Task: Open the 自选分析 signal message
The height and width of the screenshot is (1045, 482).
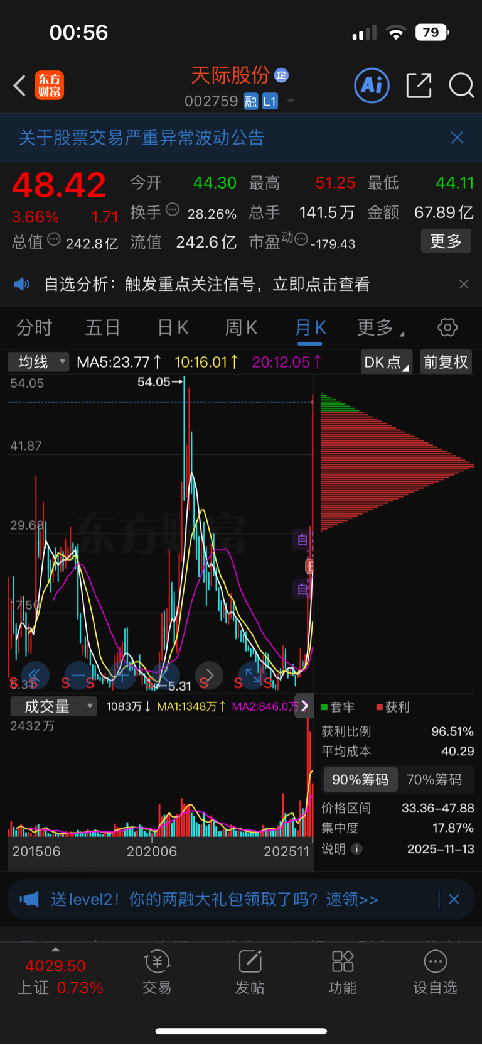Action: [206, 285]
